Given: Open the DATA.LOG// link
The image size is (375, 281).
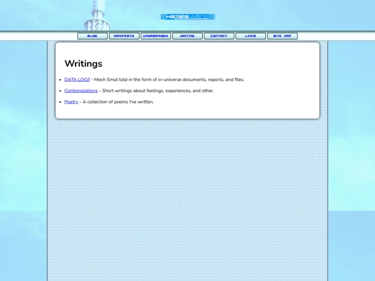Looking at the screenshot, I should tap(77, 80).
